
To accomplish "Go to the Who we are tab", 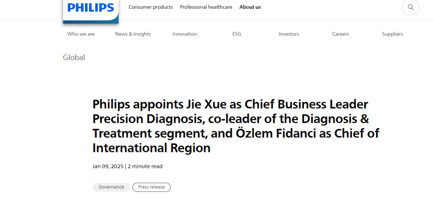I will point(81,34).
